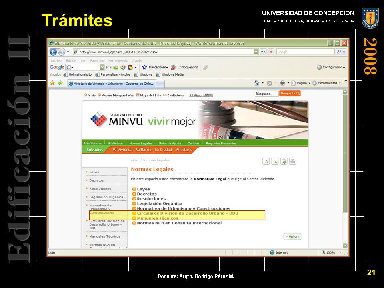Click the page print icon beside font buttons
The height and width of the screenshot is (288, 384).
click(x=293, y=161)
